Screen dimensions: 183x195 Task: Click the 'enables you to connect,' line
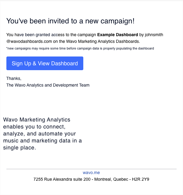tap(34, 127)
